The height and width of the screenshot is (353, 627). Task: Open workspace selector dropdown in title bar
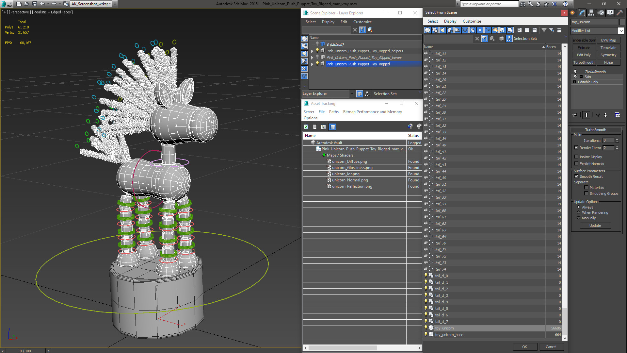(x=115, y=4)
